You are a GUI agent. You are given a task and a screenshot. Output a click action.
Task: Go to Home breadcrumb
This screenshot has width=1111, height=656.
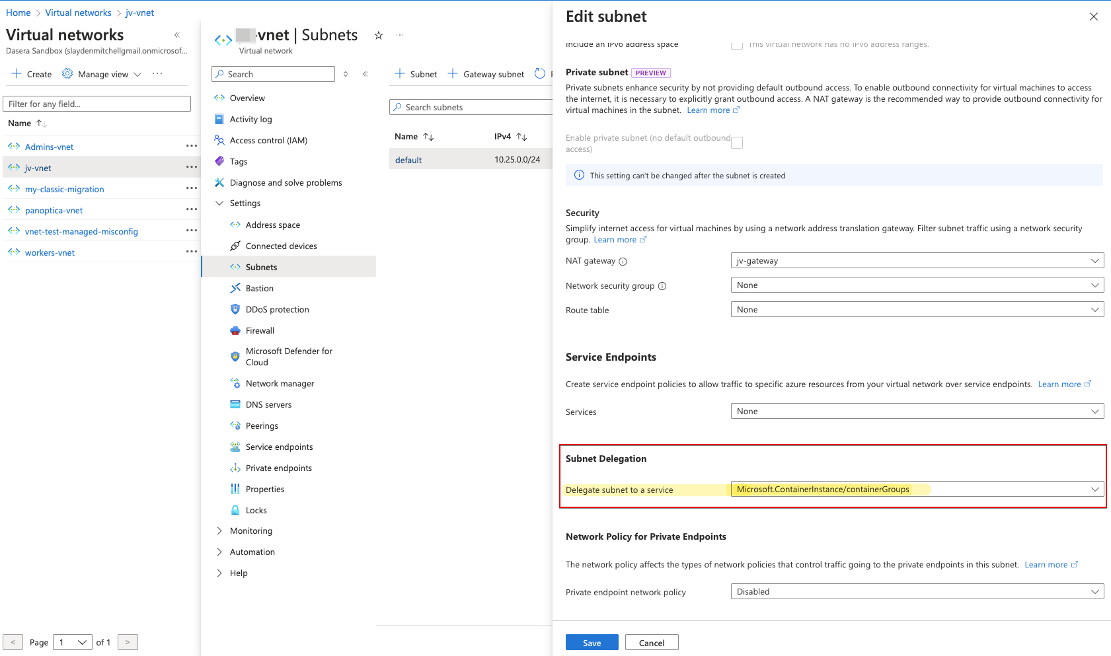[19, 13]
